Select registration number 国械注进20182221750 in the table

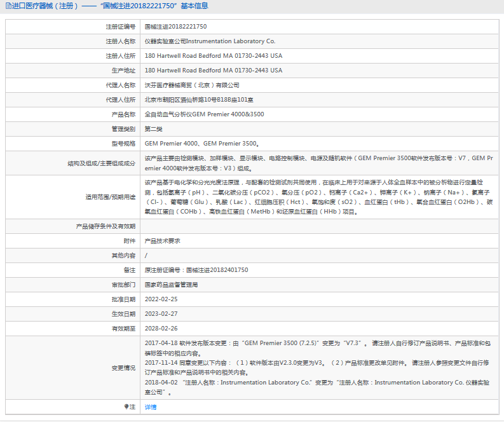pyautogui.click(x=175, y=27)
